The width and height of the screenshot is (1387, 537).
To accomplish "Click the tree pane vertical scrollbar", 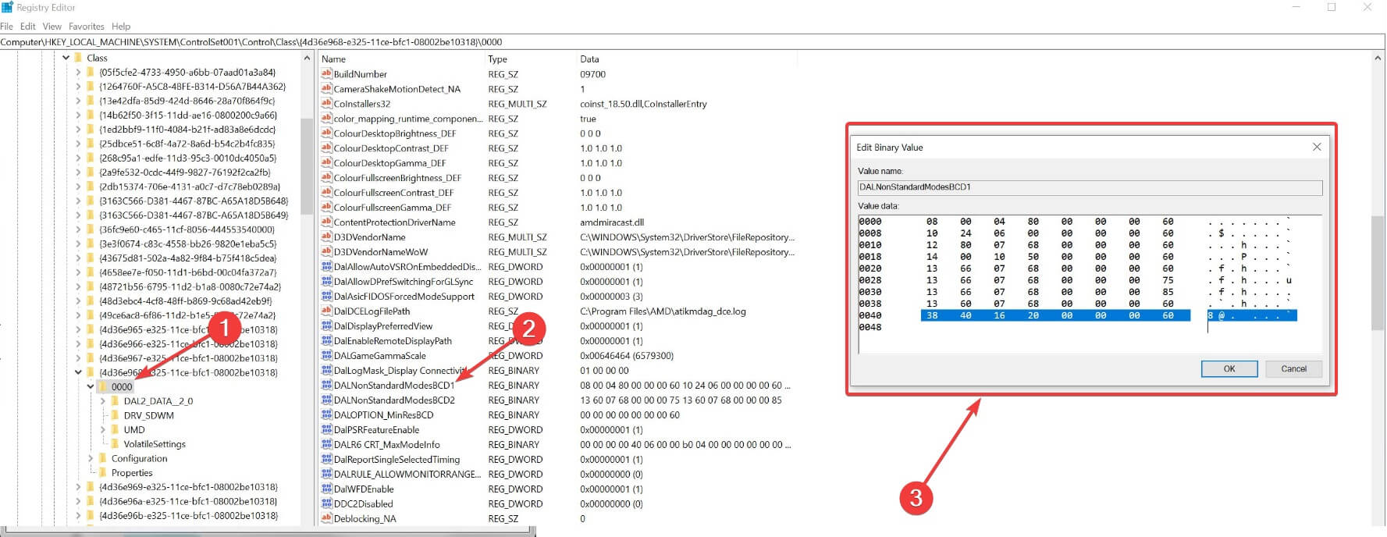I will [x=307, y=290].
